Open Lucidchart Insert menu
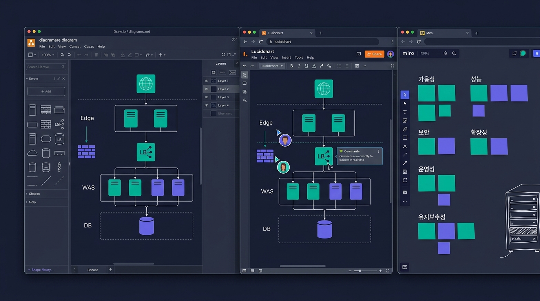The height and width of the screenshot is (301, 540). click(286, 58)
